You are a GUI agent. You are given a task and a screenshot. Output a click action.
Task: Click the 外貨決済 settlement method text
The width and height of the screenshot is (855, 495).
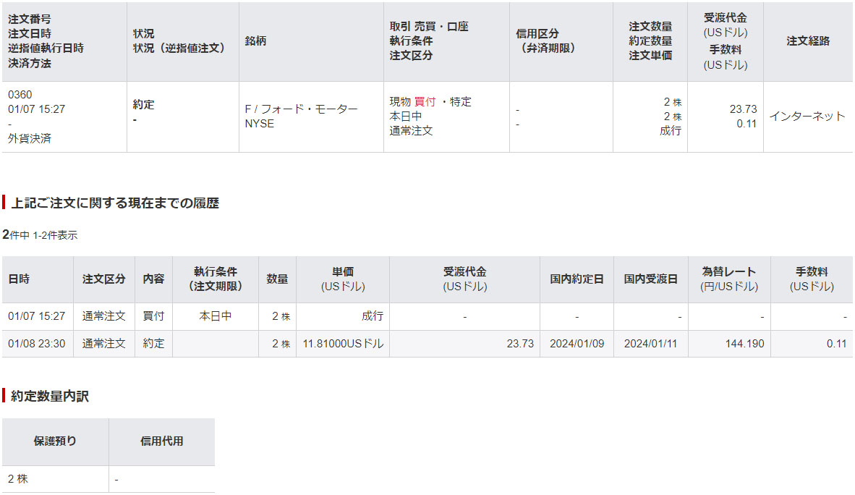coord(30,138)
